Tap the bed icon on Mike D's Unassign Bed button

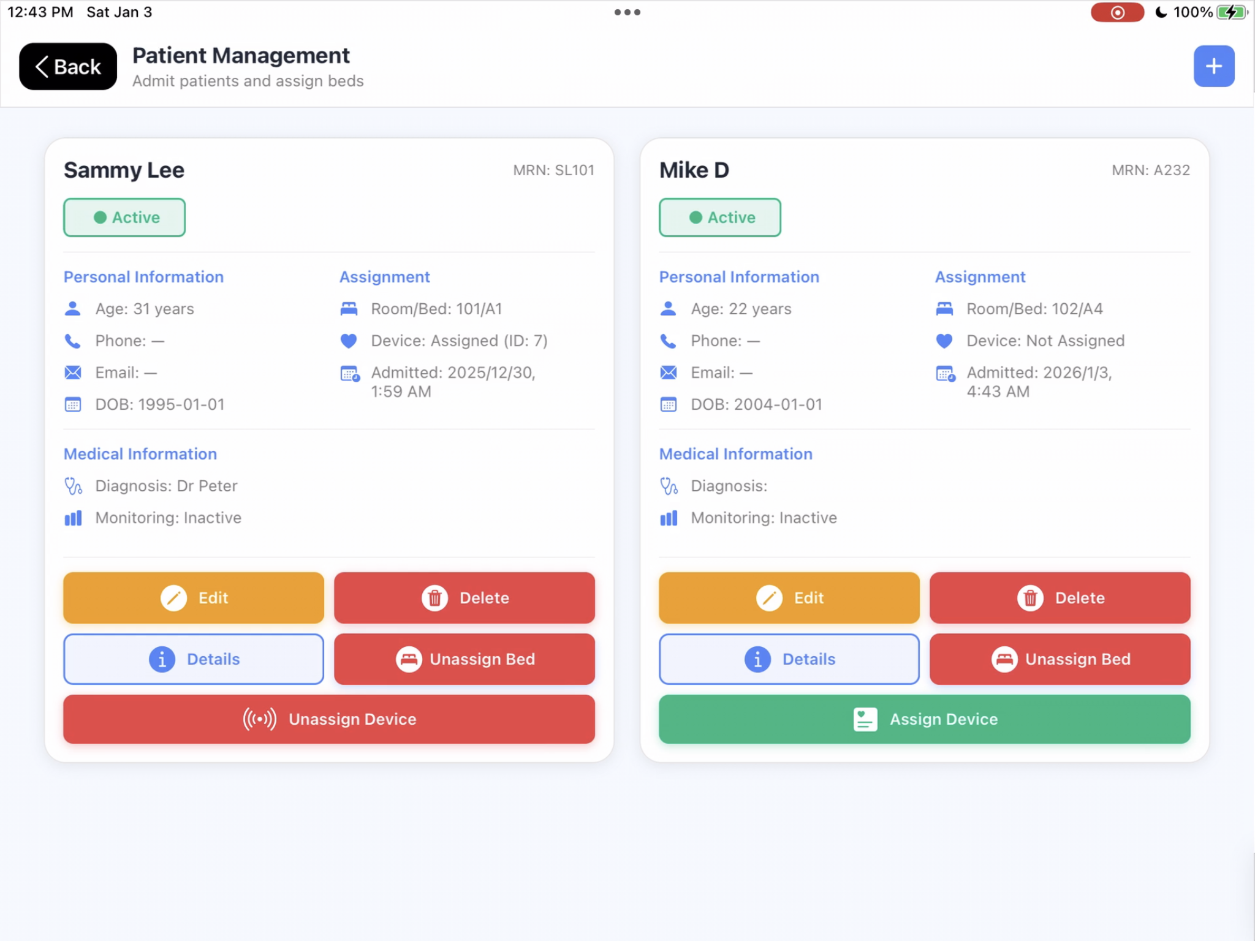tap(1004, 659)
